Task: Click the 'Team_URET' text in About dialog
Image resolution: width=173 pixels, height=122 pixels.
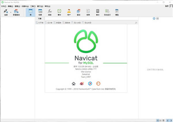Action: [86, 77]
